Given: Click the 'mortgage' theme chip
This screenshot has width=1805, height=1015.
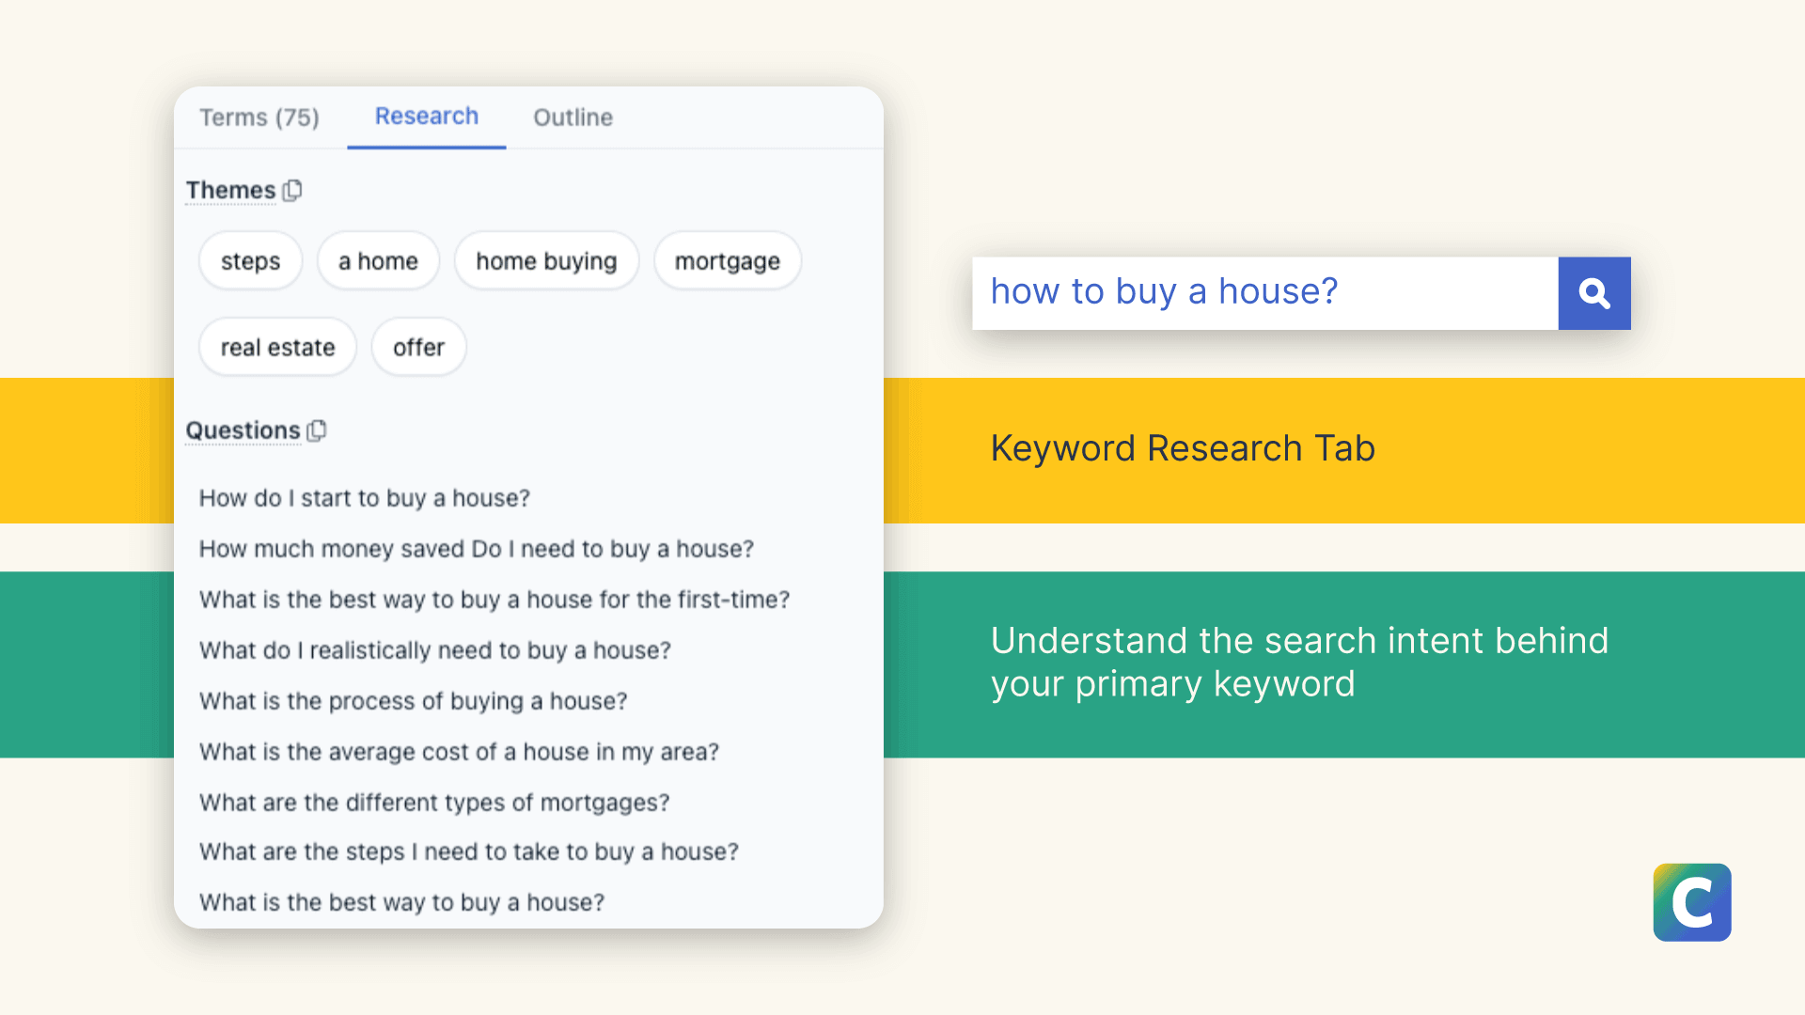Looking at the screenshot, I should pos(727,261).
